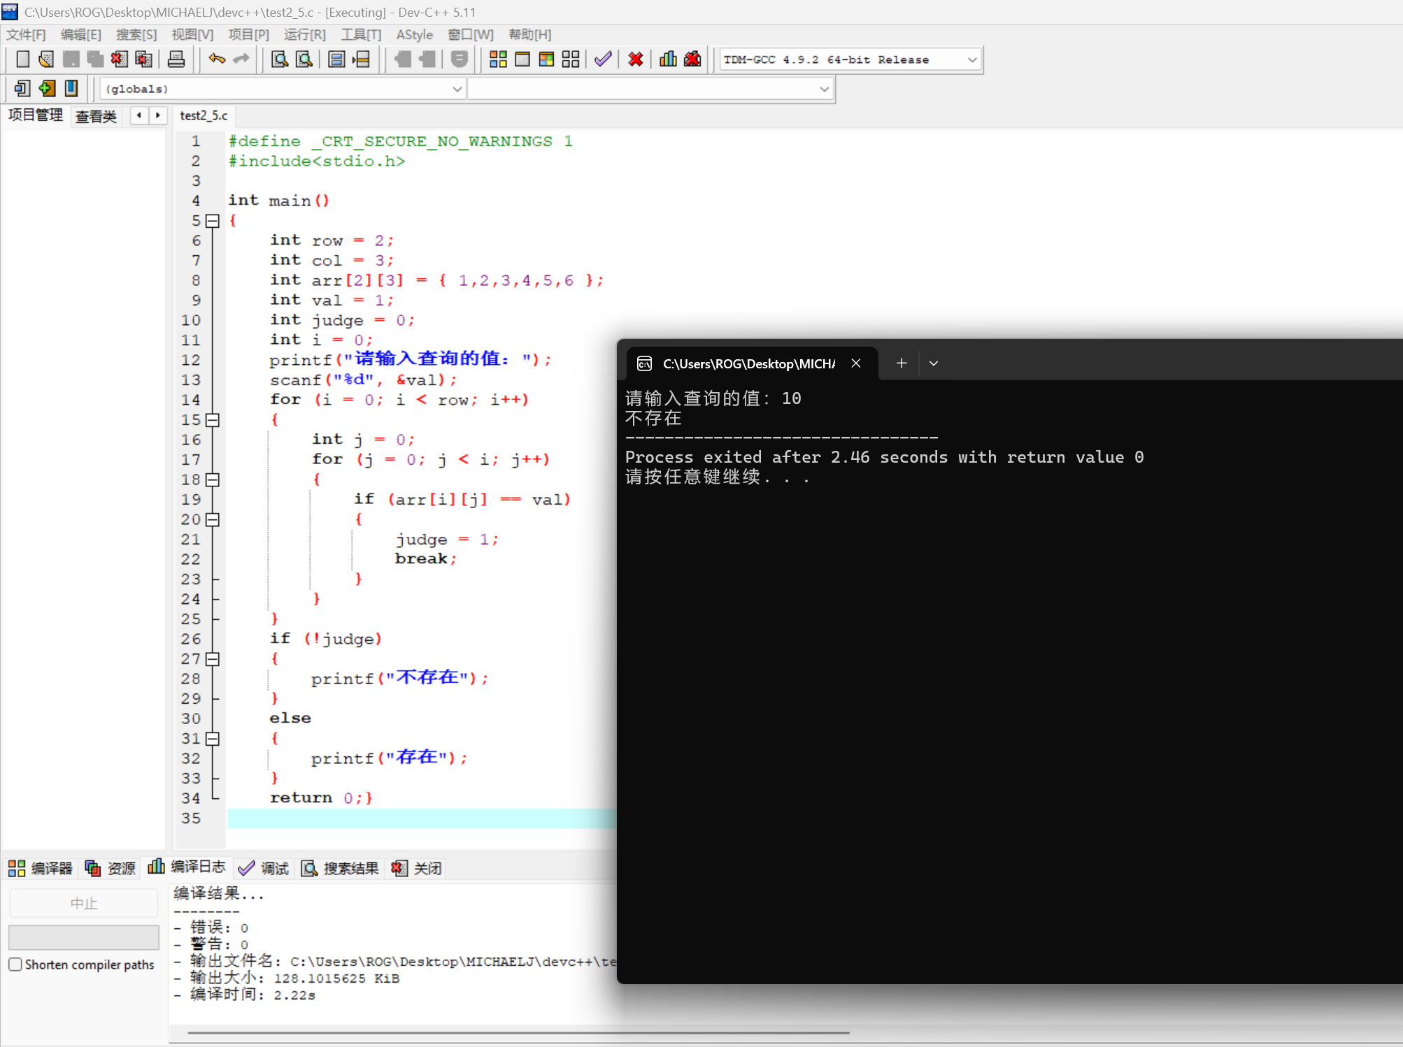Click the purple checkmark syntax check icon

pyautogui.click(x=603, y=59)
